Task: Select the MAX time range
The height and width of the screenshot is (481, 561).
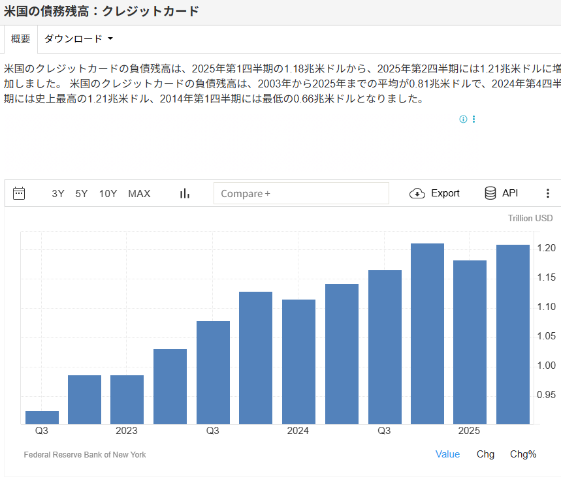Action: click(139, 193)
